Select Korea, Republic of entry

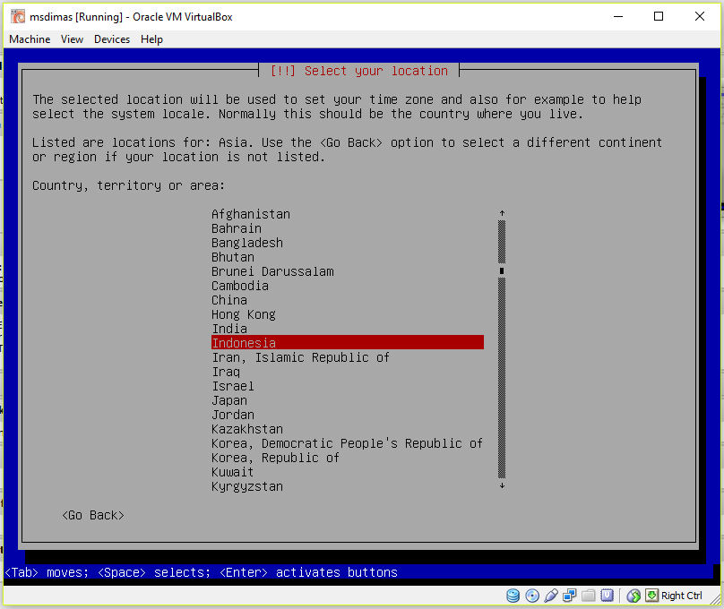pyautogui.click(x=276, y=458)
